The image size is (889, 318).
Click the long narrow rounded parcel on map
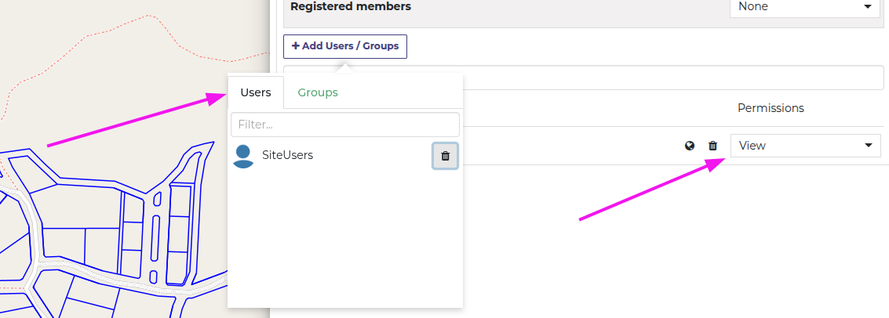pyautogui.click(x=155, y=237)
